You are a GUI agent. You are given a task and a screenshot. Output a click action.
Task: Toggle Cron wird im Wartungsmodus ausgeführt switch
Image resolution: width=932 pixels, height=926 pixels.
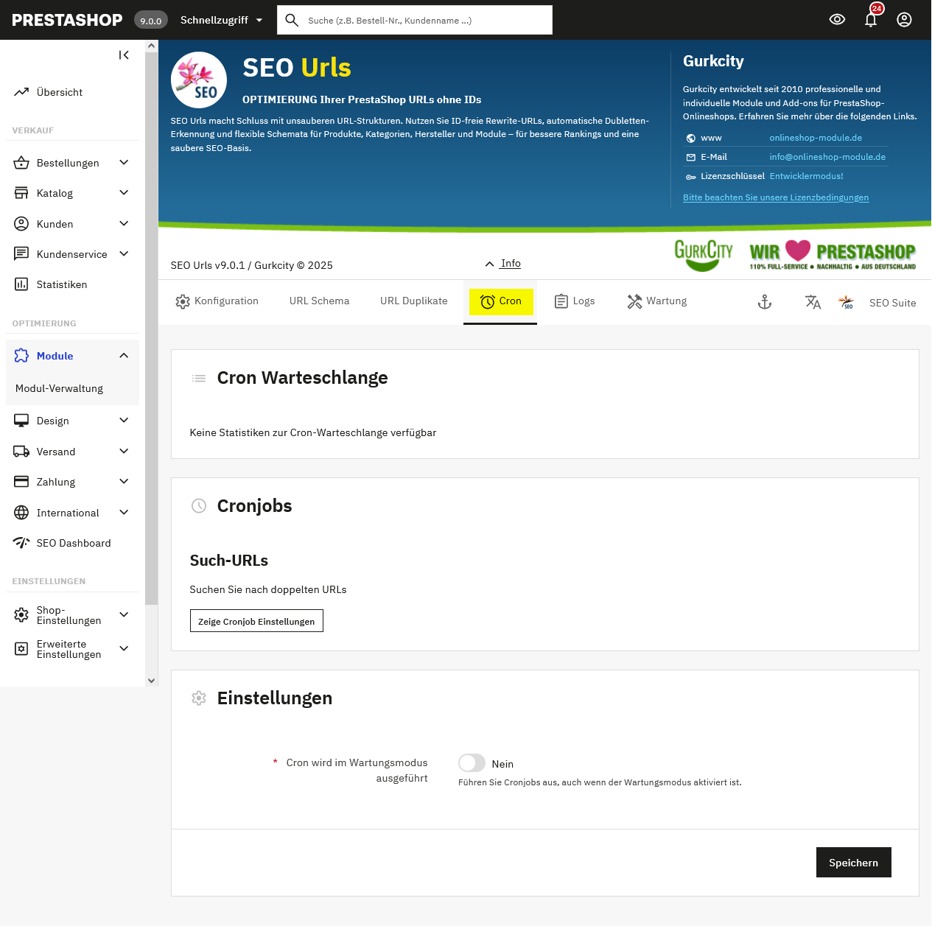coord(472,763)
